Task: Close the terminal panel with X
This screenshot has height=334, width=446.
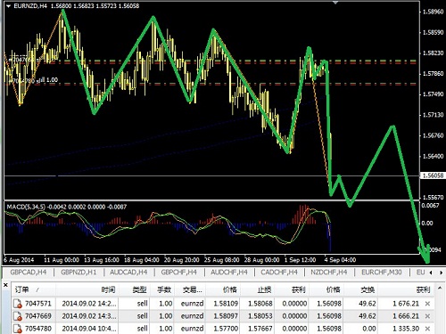Action: [x=5, y=285]
